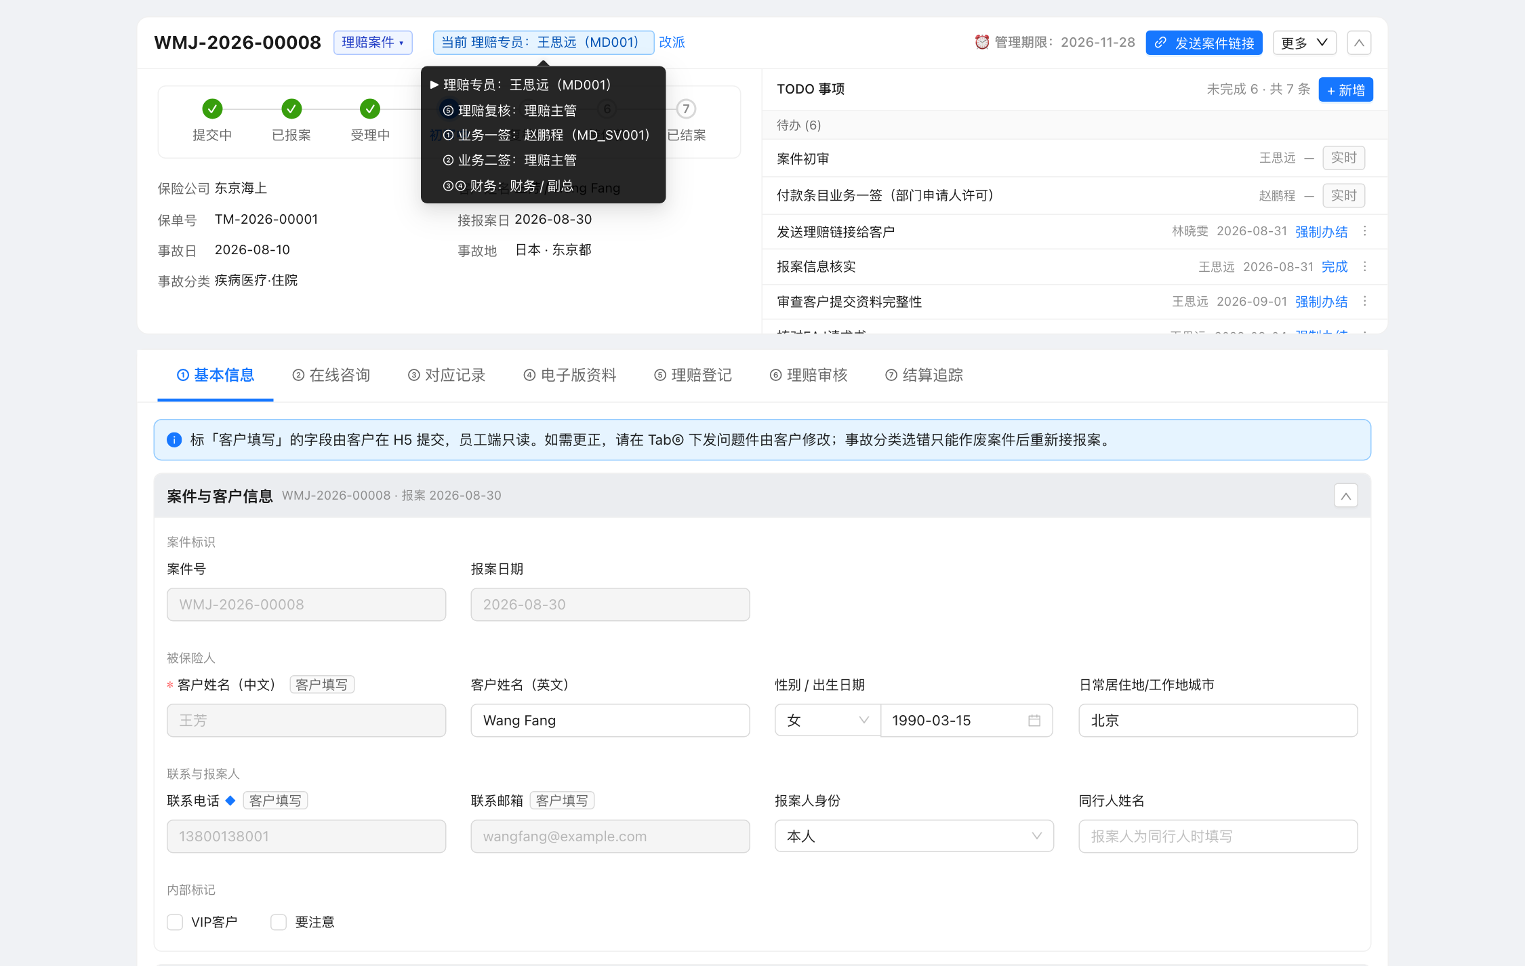Click the 联系电话 field 13800138001
1525x966 pixels.
click(306, 837)
